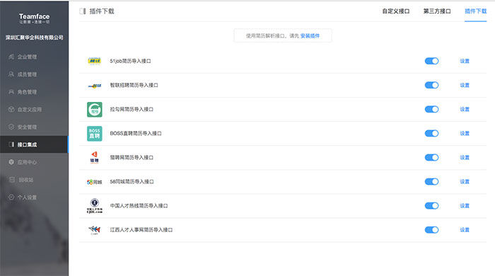495x276 pixels.
Task: Click the green 拉勾网 logo icon
Action: pyautogui.click(x=94, y=109)
